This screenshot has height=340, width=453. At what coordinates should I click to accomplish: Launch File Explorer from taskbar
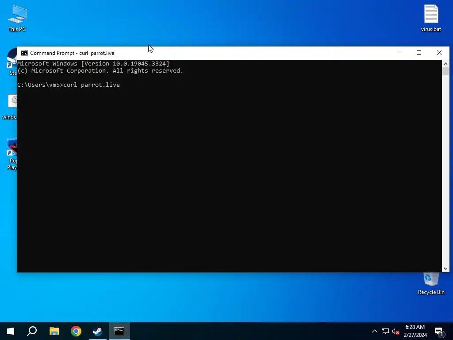point(54,331)
